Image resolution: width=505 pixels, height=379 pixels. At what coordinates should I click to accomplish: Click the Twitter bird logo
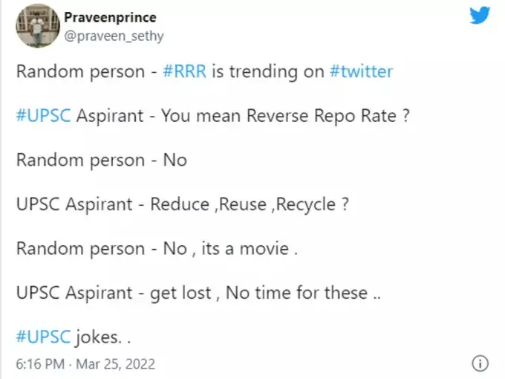click(x=480, y=16)
